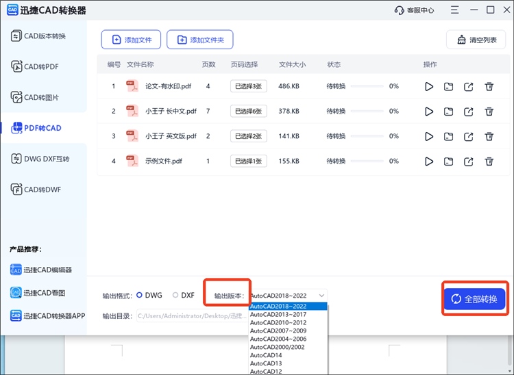Switch to CAD转PDF tab
The image size is (514, 375).
[44, 66]
